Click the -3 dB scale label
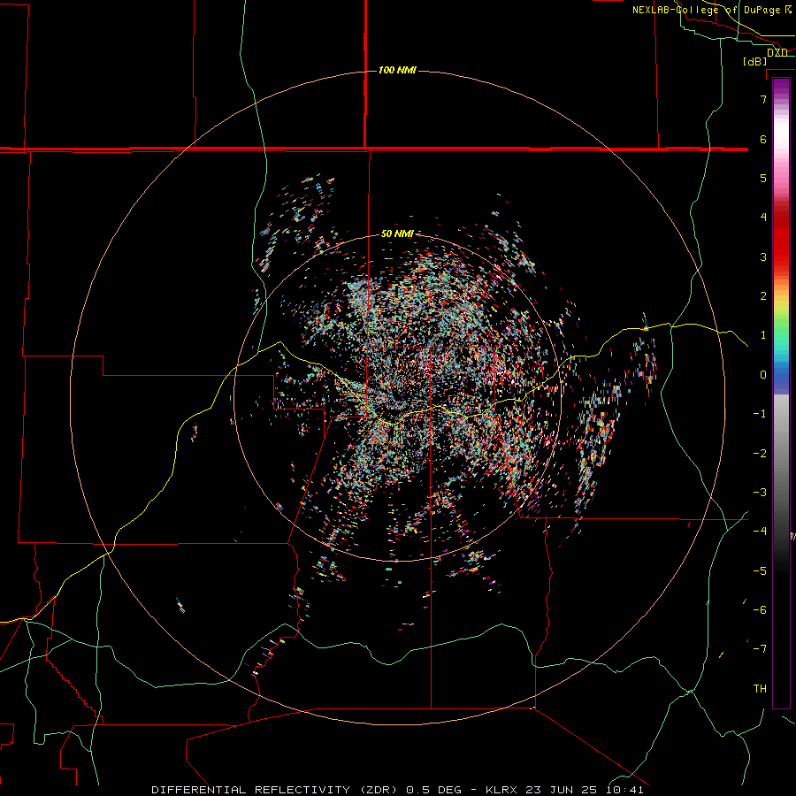 760,493
